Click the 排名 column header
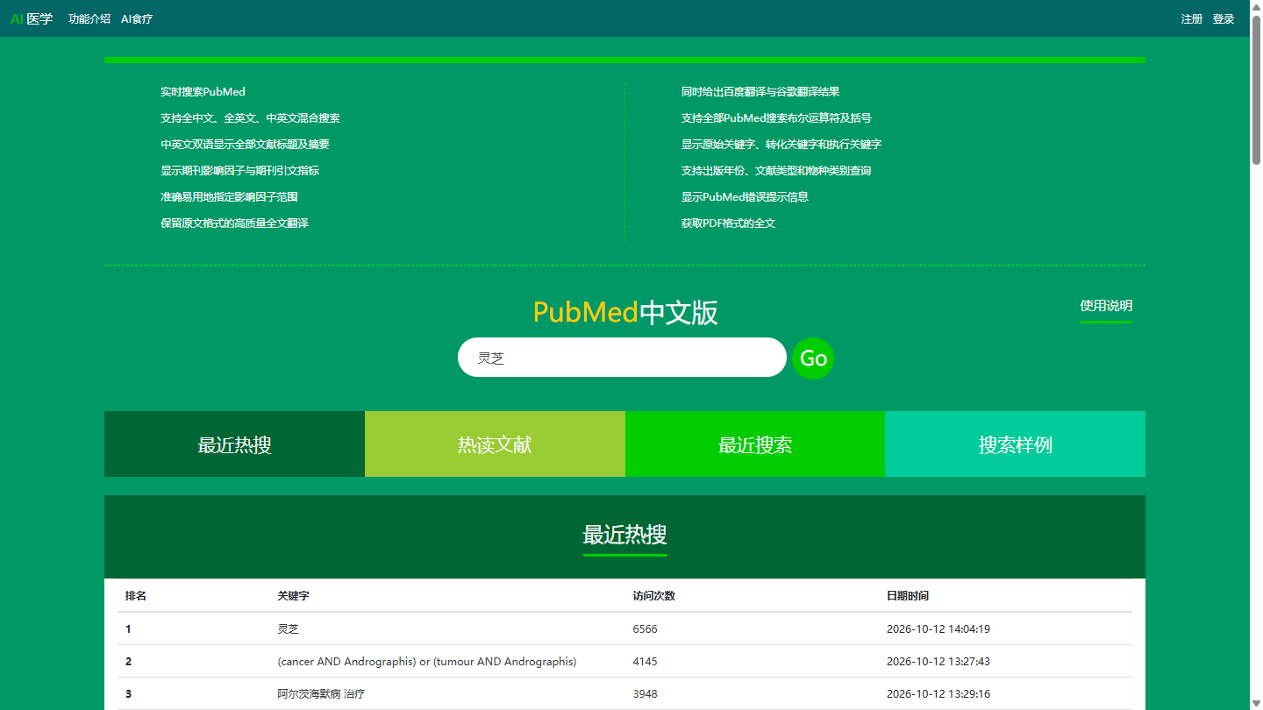Viewport: 1263px width, 710px height. (x=136, y=596)
